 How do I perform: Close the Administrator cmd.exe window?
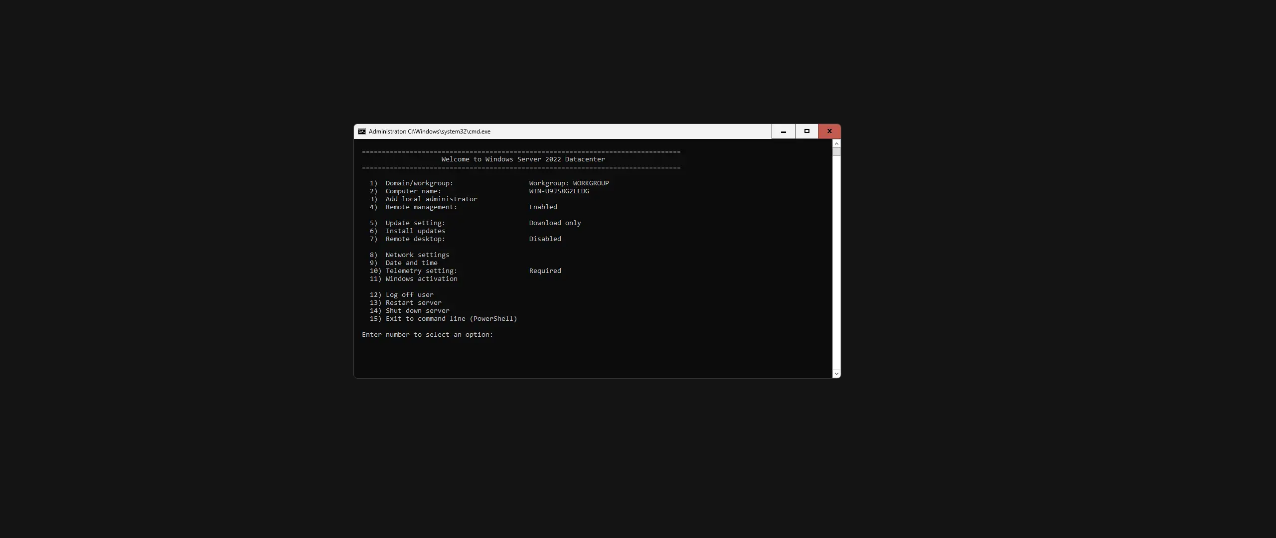point(829,132)
